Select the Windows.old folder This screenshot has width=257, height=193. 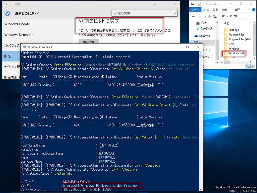pos(234,53)
